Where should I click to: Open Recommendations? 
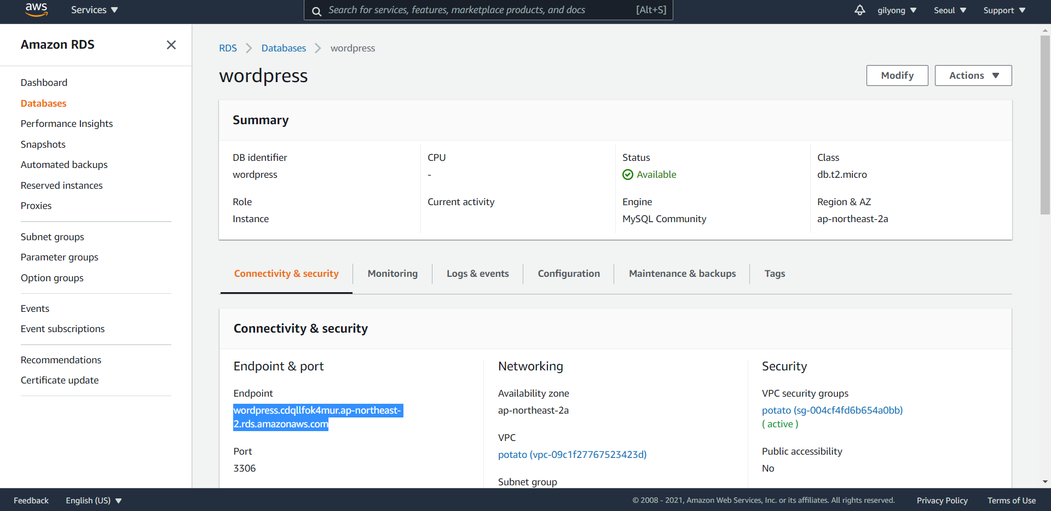pyautogui.click(x=61, y=360)
